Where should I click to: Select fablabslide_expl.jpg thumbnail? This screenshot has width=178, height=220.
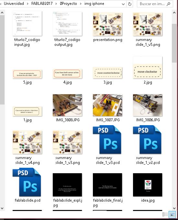pos(67,185)
